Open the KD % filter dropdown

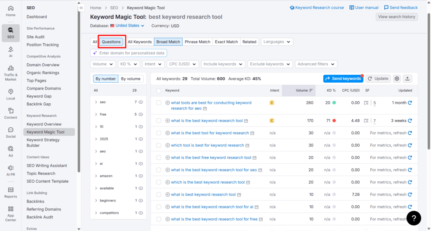[129, 64]
